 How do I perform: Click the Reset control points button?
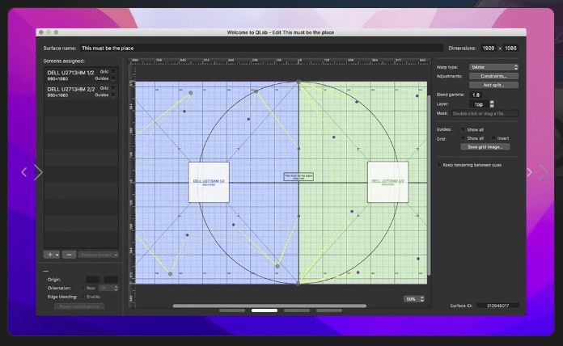79,306
